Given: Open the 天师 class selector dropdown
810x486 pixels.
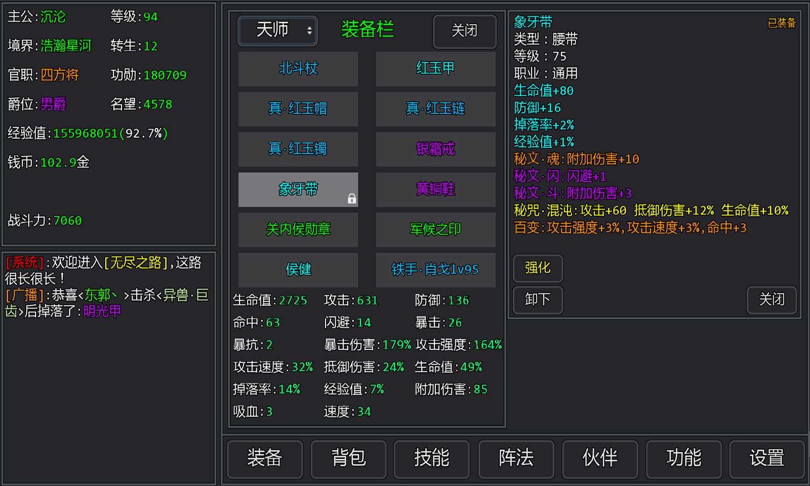Looking at the screenshot, I should [277, 31].
